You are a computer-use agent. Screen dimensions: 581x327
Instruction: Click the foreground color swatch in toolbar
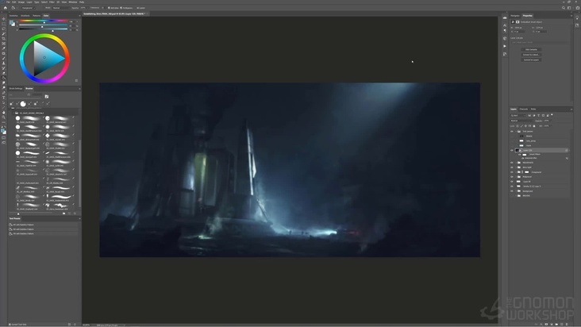3,129
